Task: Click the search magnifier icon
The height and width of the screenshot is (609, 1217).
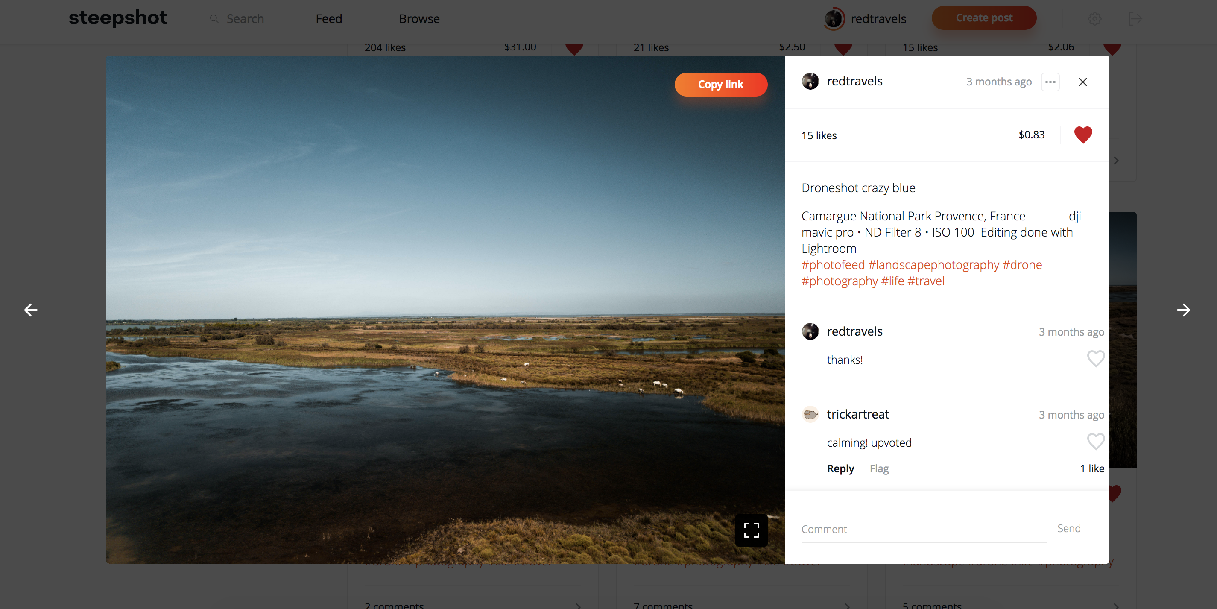Action: [214, 19]
